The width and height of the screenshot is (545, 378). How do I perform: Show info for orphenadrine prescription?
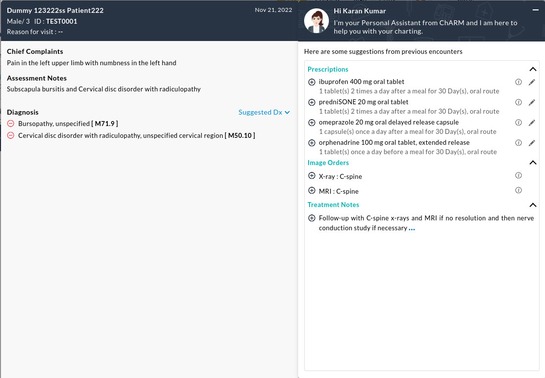(518, 143)
